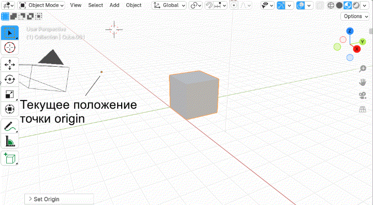Select the Measure tool

tap(10, 141)
